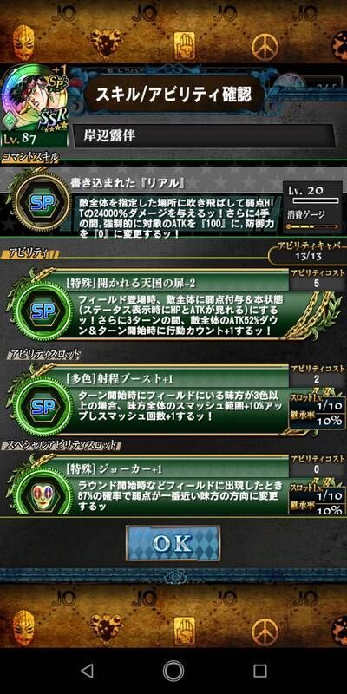Image resolution: width=347 pixels, height=694 pixels.
Task: Select the 射程ブースト+1 ability SP icon
Action: click(x=43, y=406)
